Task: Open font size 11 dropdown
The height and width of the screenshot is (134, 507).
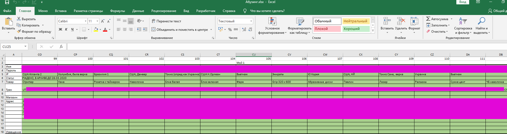Action: pyautogui.click(x=97, y=21)
